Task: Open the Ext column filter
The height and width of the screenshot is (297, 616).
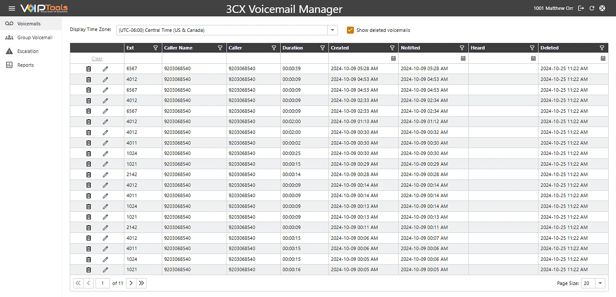Action: pos(155,48)
